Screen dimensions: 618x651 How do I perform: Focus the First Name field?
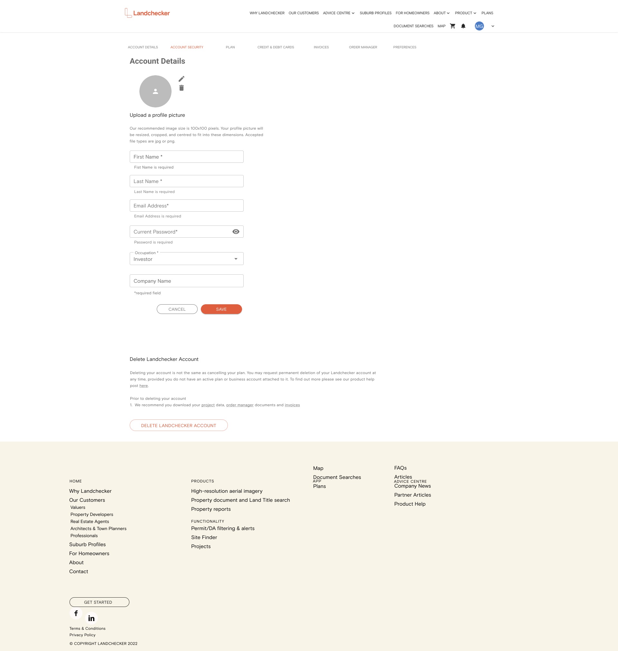(186, 157)
